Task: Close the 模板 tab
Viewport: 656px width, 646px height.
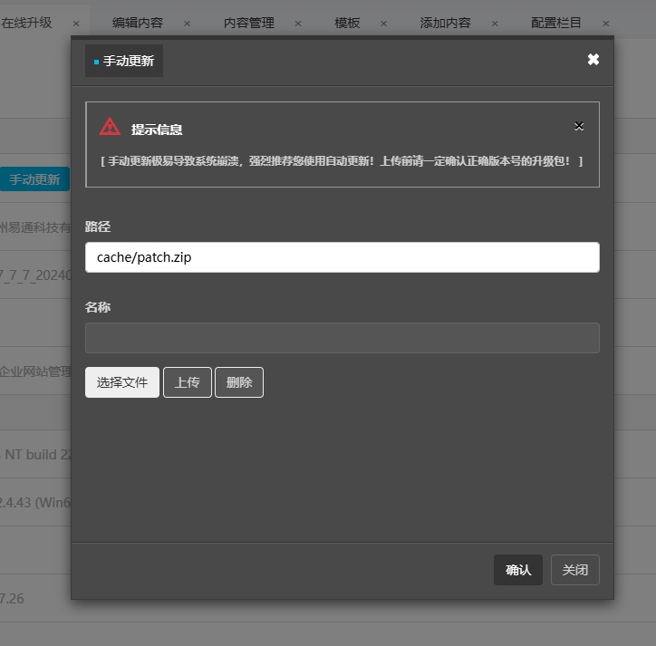Action: pyautogui.click(x=383, y=24)
